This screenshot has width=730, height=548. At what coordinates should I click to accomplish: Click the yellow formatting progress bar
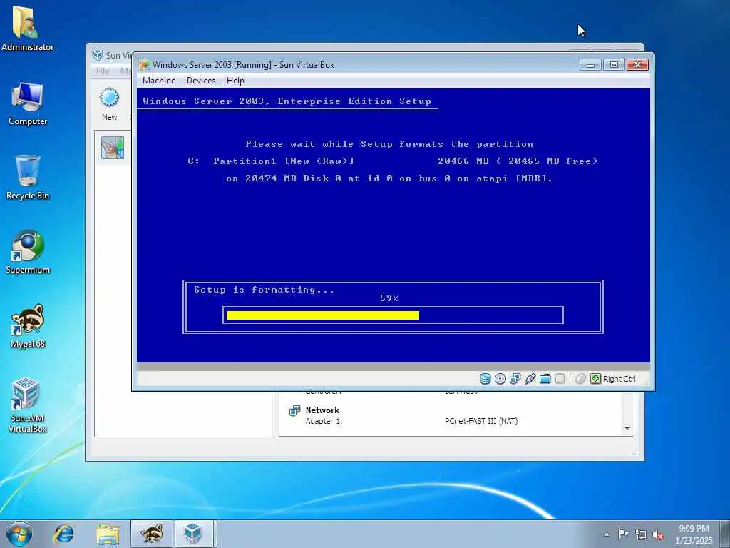[x=323, y=315]
